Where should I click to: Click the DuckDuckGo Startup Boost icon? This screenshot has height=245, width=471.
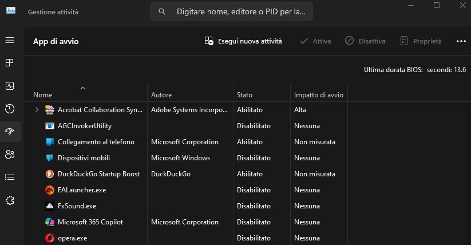[50, 174]
